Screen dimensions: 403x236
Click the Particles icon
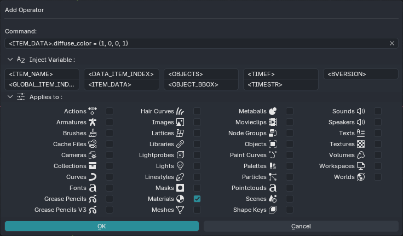273,177
